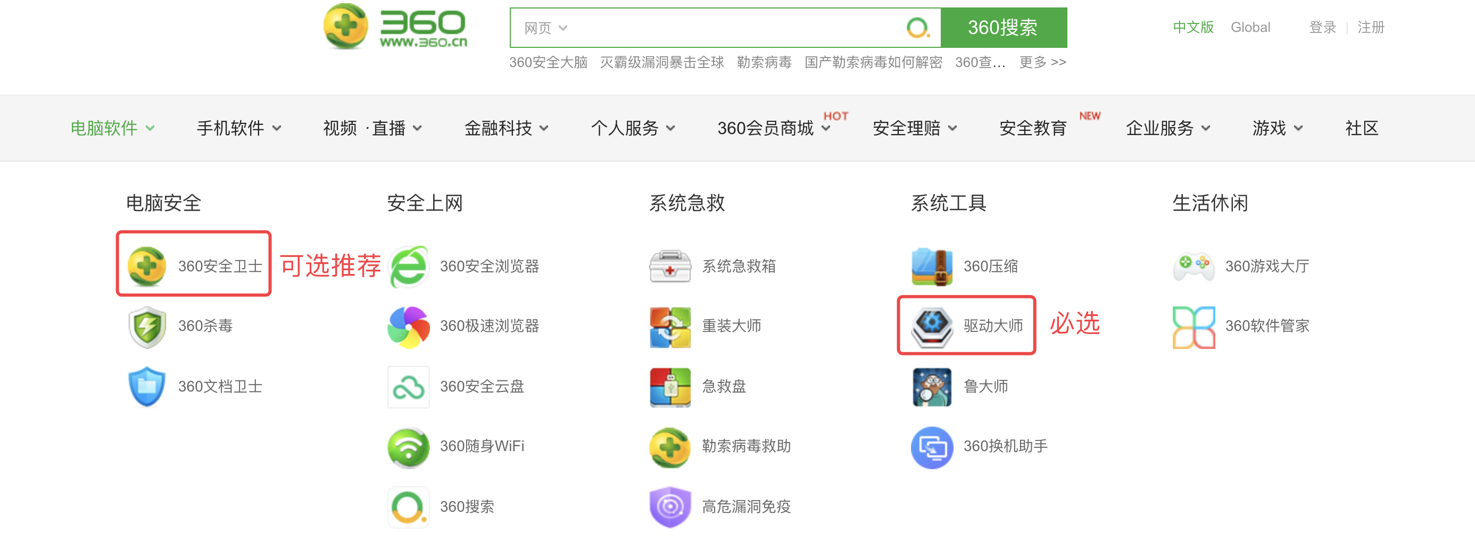Expand the 金融科技 menu chevron
This screenshot has height=550, width=1475.
pyautogui.click(x=544, y=128)
